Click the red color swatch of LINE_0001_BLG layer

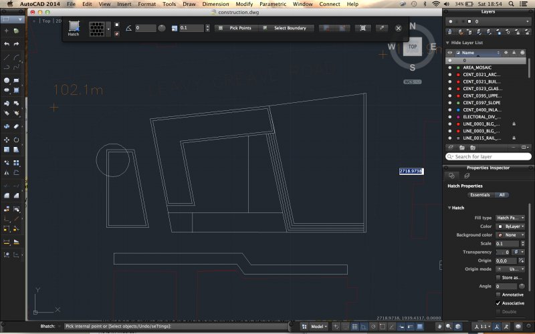[x=458, y=124]
